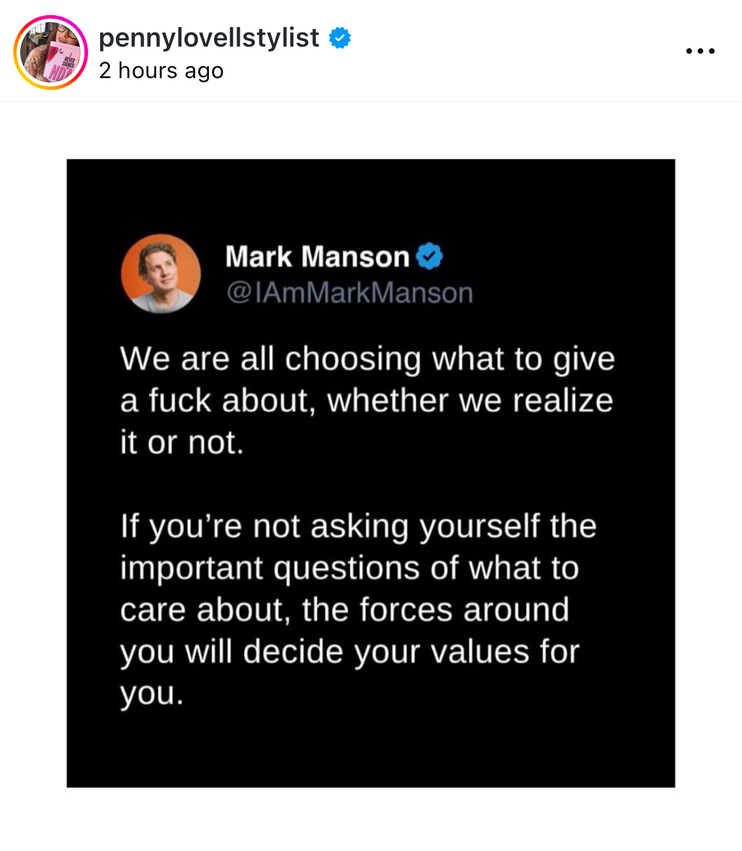The width and height of the screenshot is (742, 851).
Task: Tap the empty black area below the quote text
Action: [371, 750]
